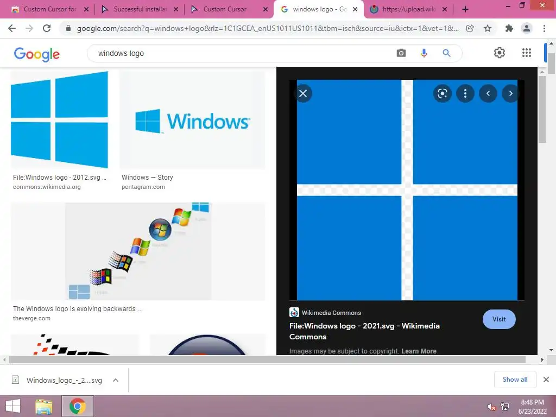Open the taskbar clock and date
Image resolution: width=556 pixels, height=417 pixels.
click(532, 407)
